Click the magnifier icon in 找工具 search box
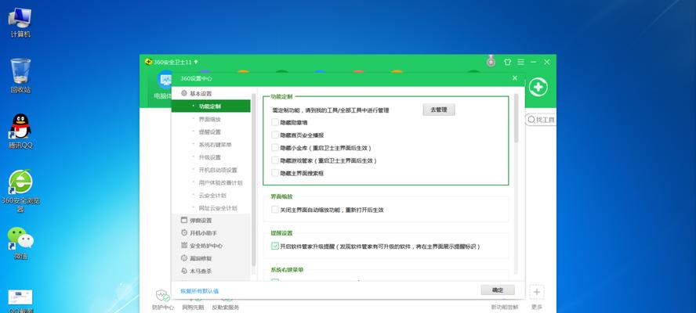This screenshot has width=696, height=313. pyautogui.click(x=531, y=120)
